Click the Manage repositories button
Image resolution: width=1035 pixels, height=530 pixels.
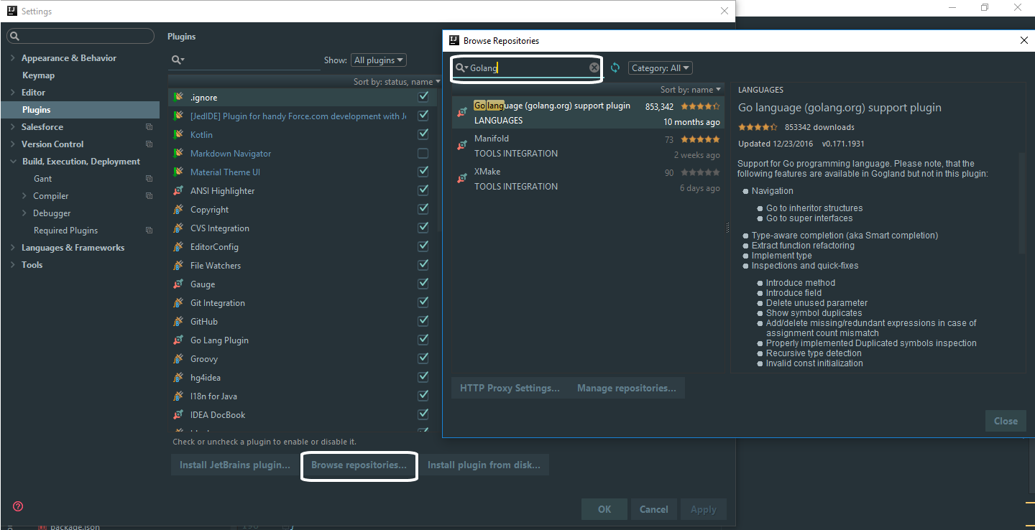pyautogui.click(x=626, y=387)
